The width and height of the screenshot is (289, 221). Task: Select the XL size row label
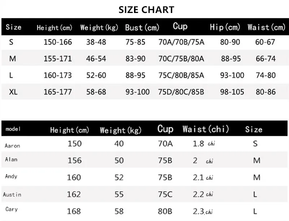pyautogui.click(x=13, y=92)
